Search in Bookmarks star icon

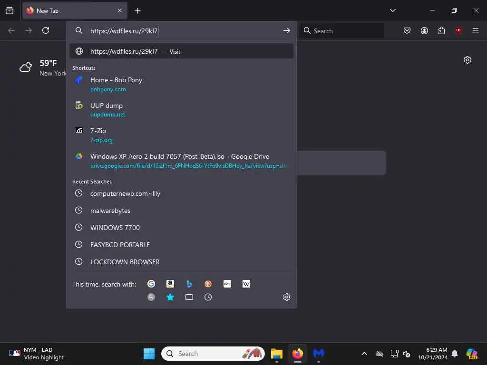(170, 297)
